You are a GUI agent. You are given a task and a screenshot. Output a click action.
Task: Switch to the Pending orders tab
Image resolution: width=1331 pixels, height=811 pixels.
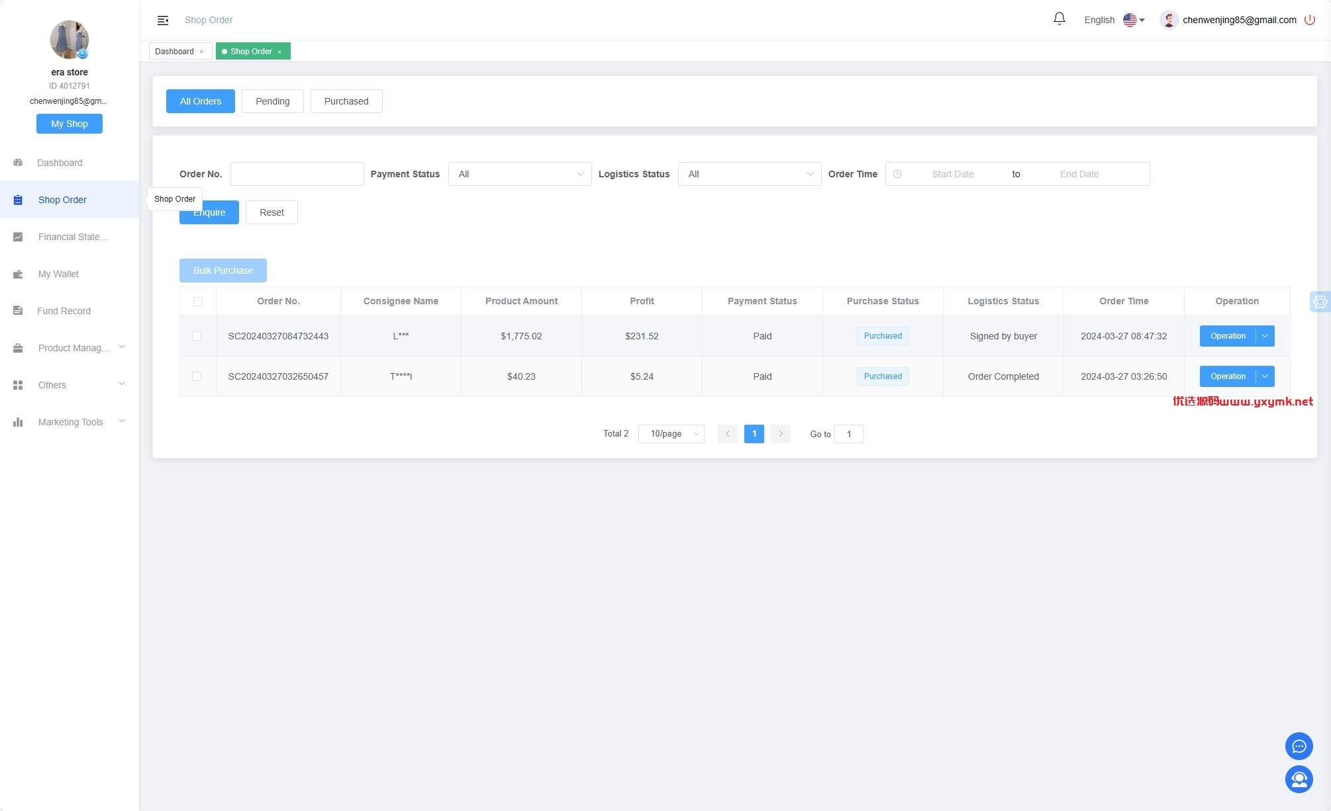coord(272,101)
